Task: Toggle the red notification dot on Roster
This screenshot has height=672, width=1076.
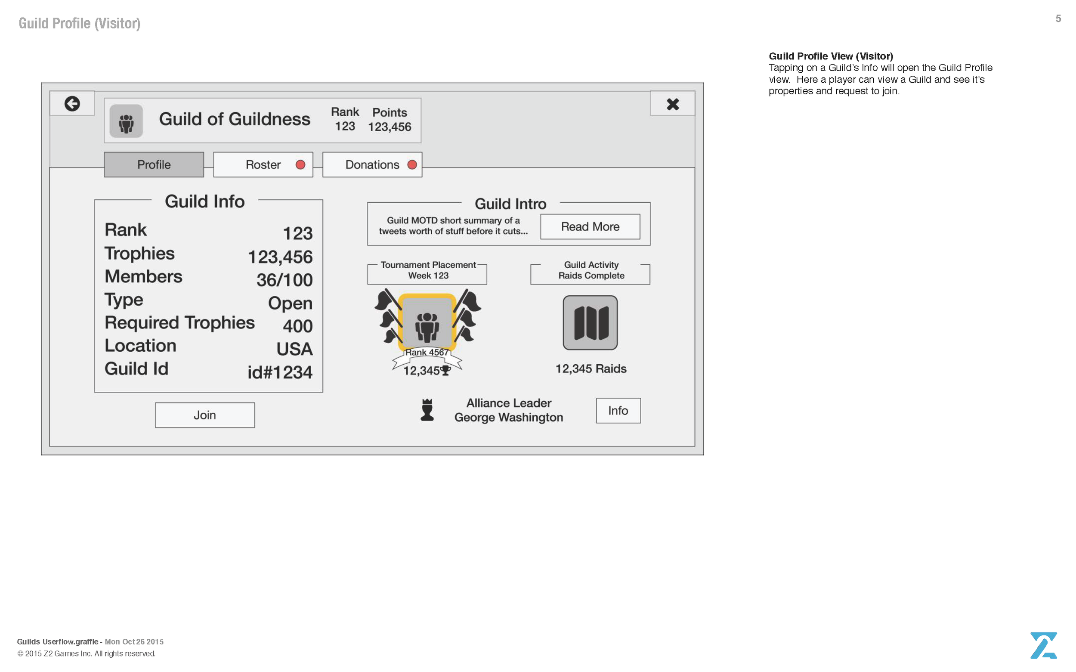Action: pyautogui.click(x=300, y=164)
